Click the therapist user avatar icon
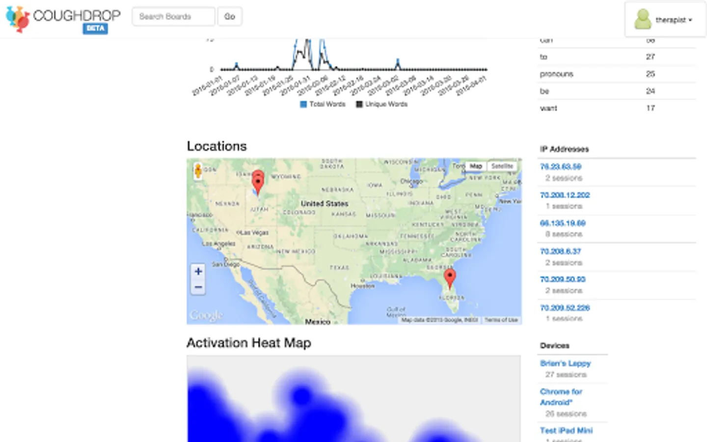This screenshot has height=442, width=707. [642, 19]
